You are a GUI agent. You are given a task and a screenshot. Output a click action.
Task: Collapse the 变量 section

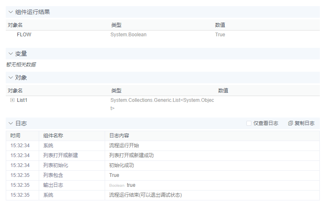coord(11,54)
